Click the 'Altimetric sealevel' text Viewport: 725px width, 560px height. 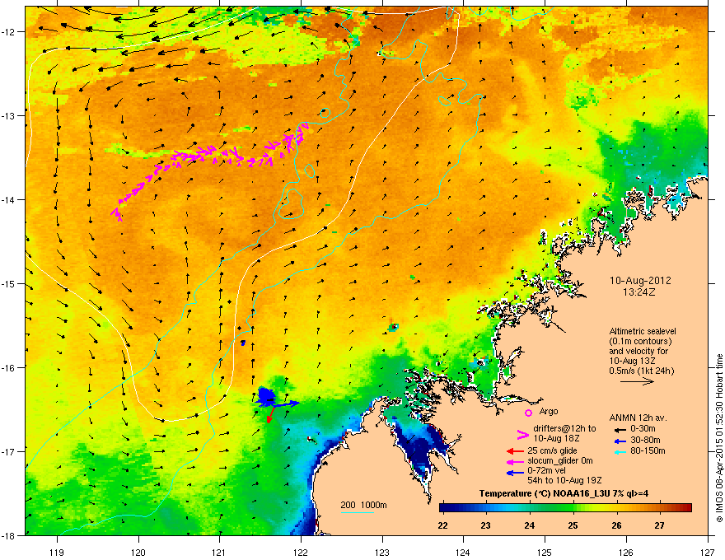pos(643,331)
